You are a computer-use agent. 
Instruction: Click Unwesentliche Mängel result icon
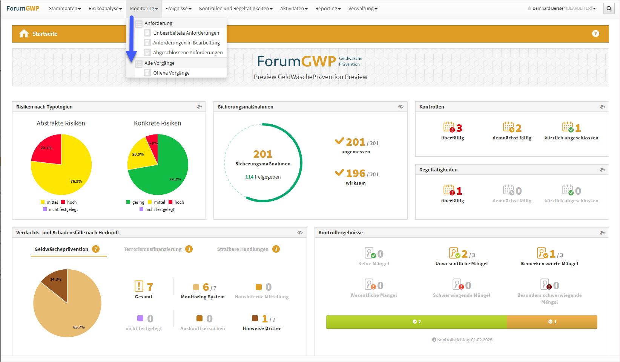click(454, 253)
